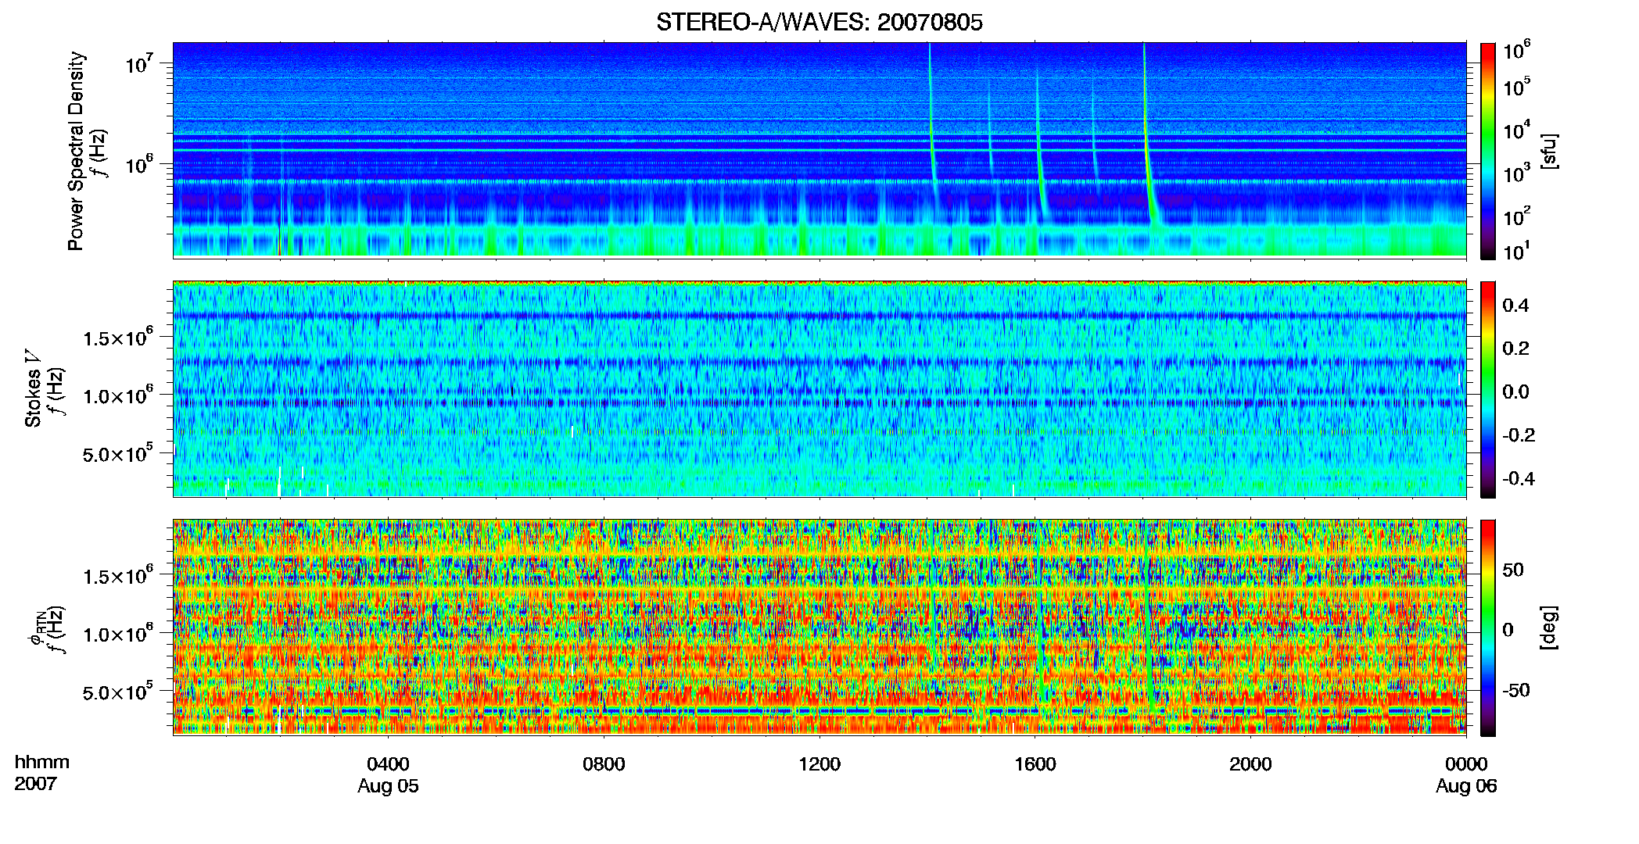Click the "Aug 05" date label
The height and width of the screenshot is (844, 1639).
[x=388, y=786]
